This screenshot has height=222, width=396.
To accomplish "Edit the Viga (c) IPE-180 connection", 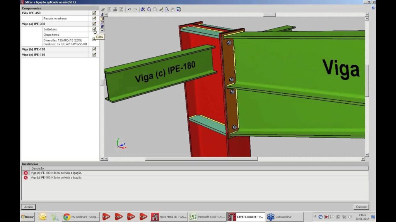I will click(94, 55).
